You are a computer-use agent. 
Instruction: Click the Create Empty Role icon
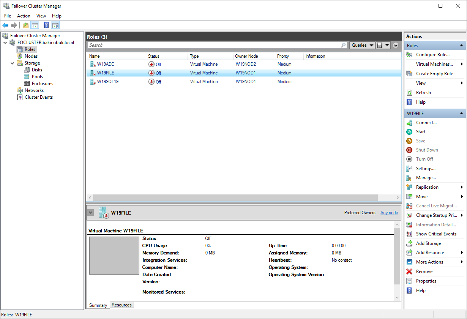tap(409, 74)
